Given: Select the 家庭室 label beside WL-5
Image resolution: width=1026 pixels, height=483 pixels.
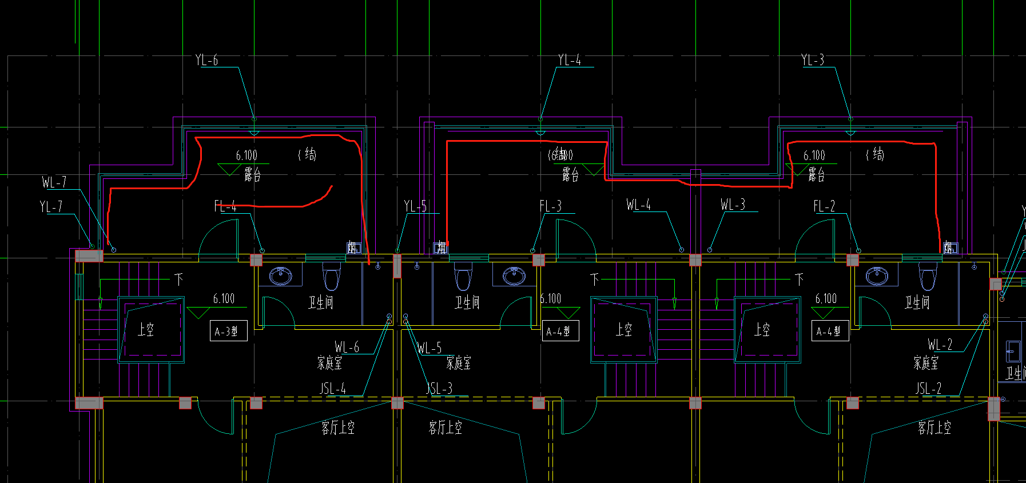Looking at the screenshot, I should (459, 363).
